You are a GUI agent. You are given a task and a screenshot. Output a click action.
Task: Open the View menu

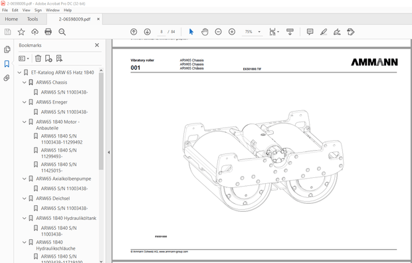click(27, 10)
